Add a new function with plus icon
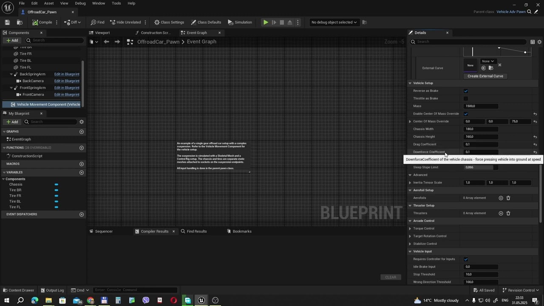 pos(82,148)
